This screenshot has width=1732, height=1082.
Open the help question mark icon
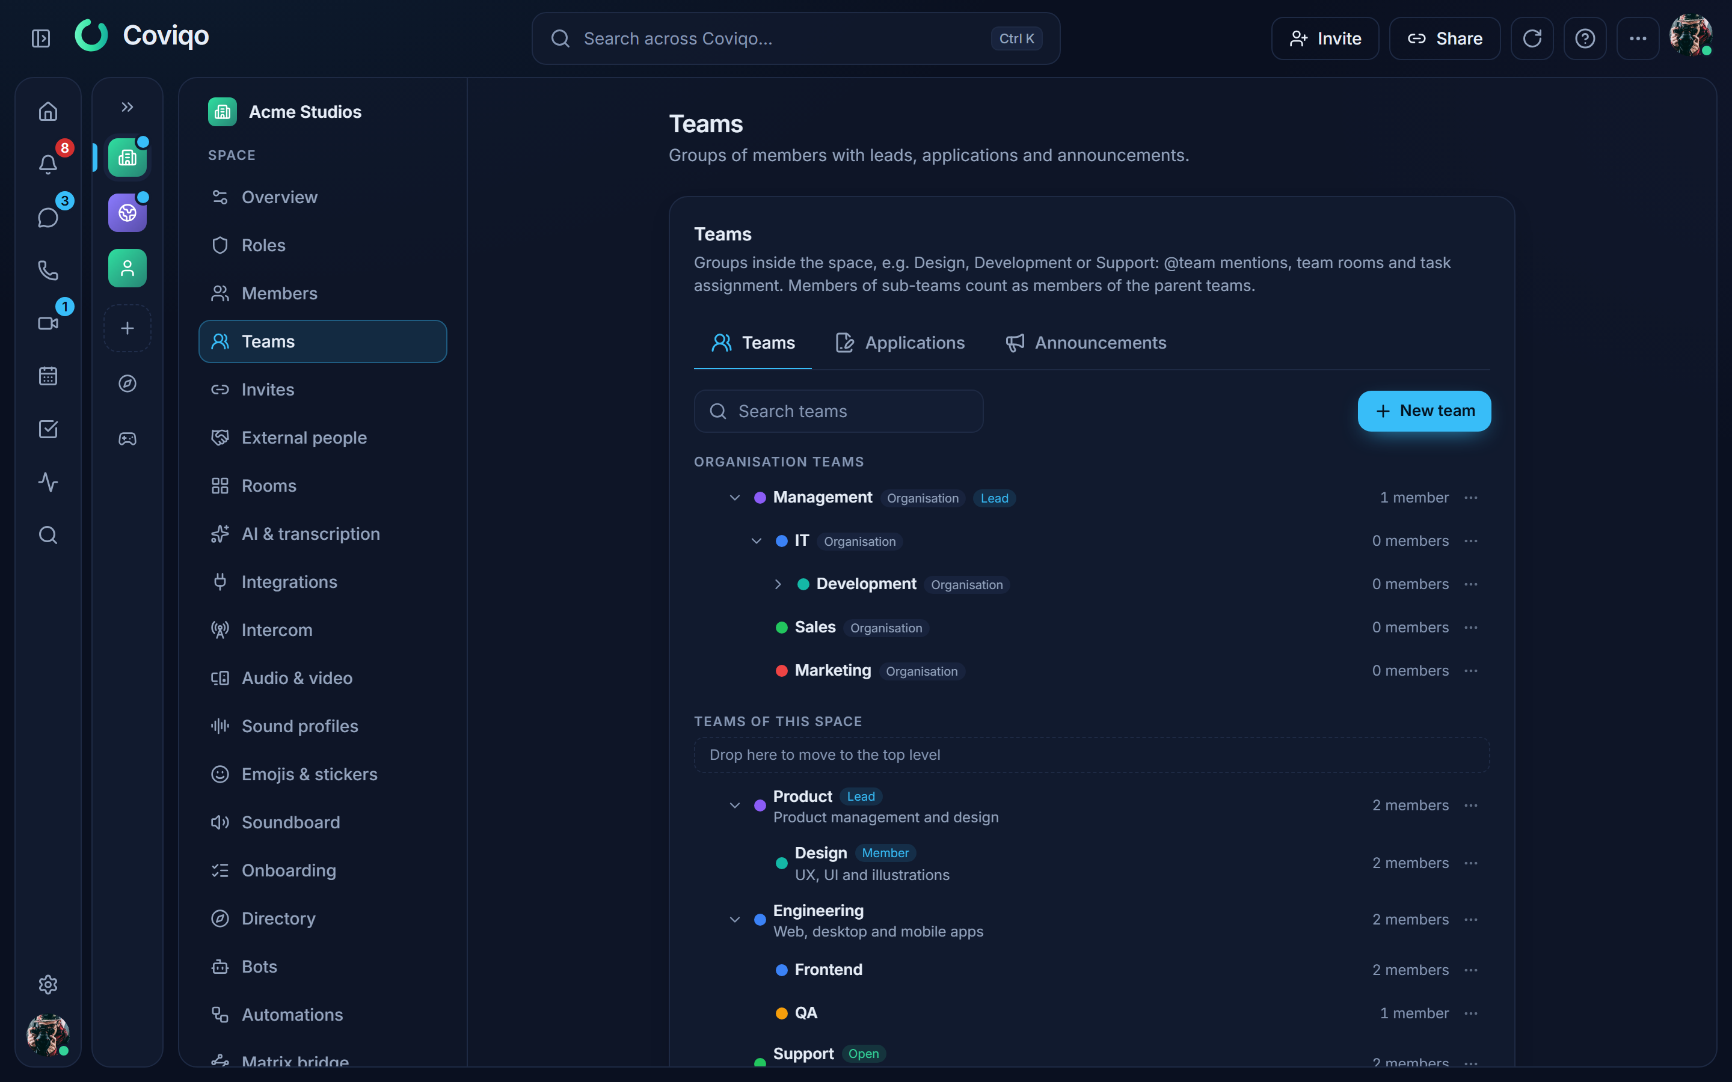pos(1585,38)
